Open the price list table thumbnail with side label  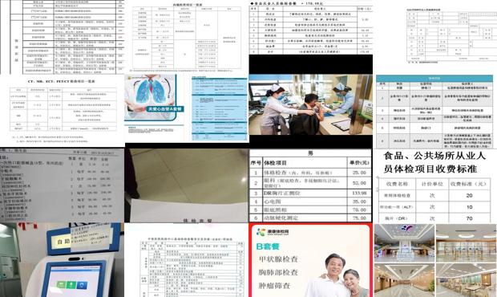tap(63, 37)
